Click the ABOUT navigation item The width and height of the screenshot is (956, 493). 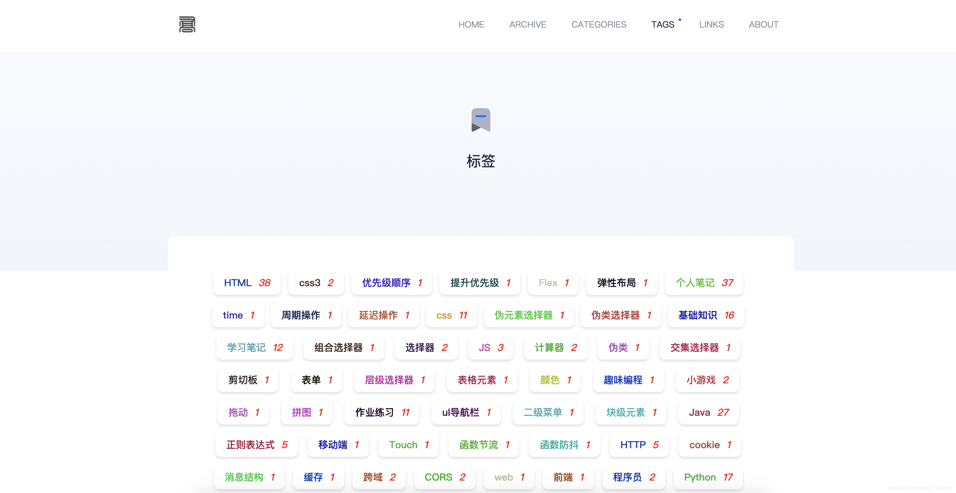pos(764,25)
